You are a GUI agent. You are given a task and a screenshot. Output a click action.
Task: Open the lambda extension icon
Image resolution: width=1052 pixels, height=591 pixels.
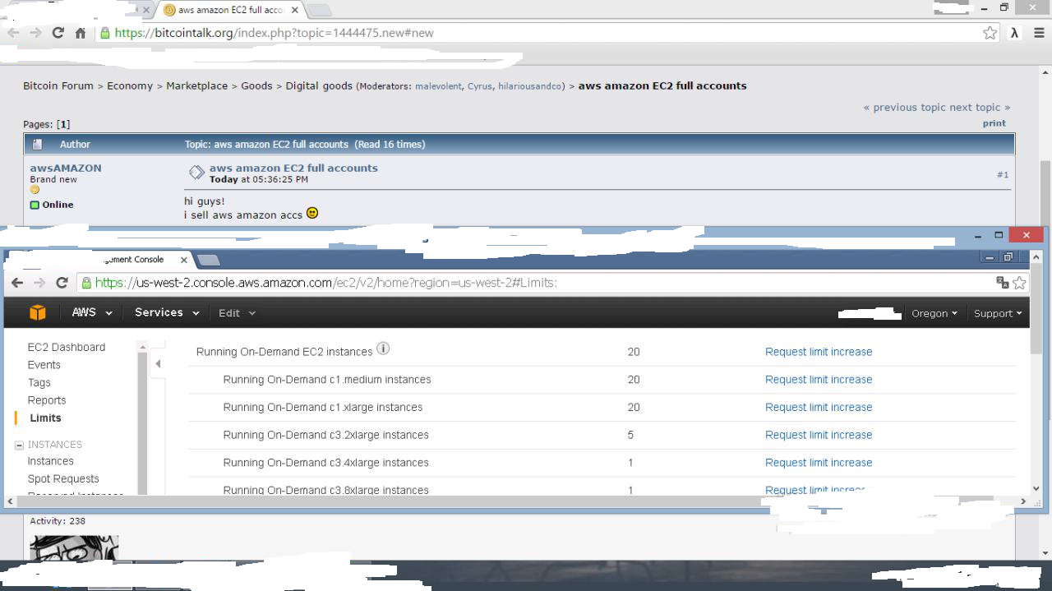tap(1015, 33)
